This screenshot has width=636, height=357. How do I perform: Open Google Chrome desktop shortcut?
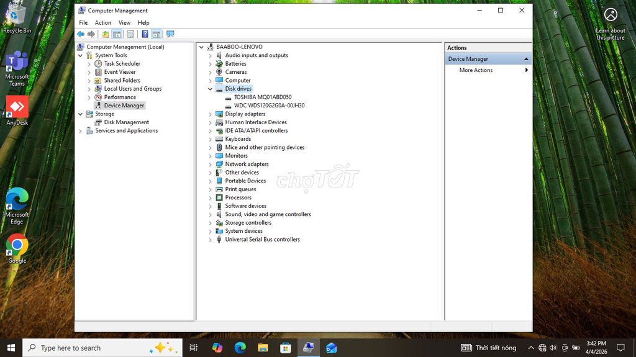click(17, 248)
